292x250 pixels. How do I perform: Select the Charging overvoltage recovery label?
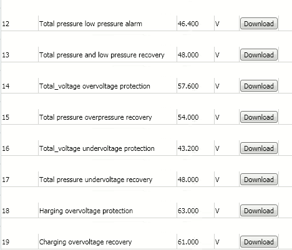[85, 242]
